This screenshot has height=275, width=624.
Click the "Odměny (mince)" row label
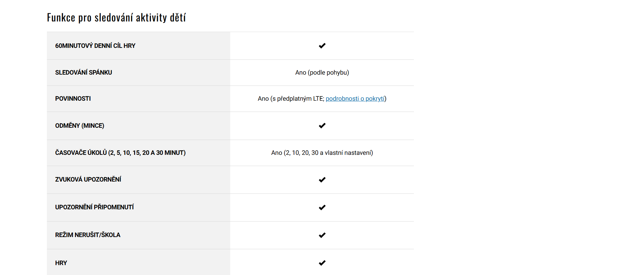pyautogui.click(x=80, y=126)
